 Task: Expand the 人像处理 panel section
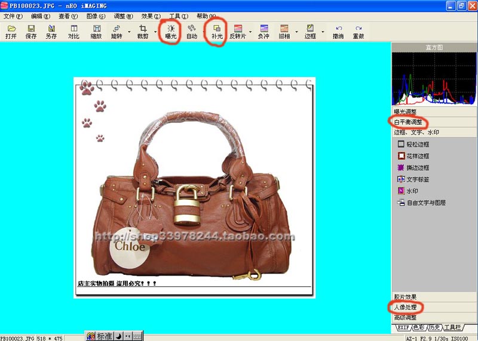[434, 307]
